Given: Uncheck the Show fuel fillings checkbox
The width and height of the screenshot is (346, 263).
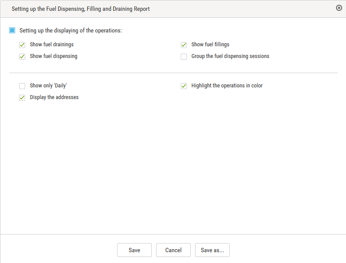Looking at the screenshot, I should [x=184, y=45].
